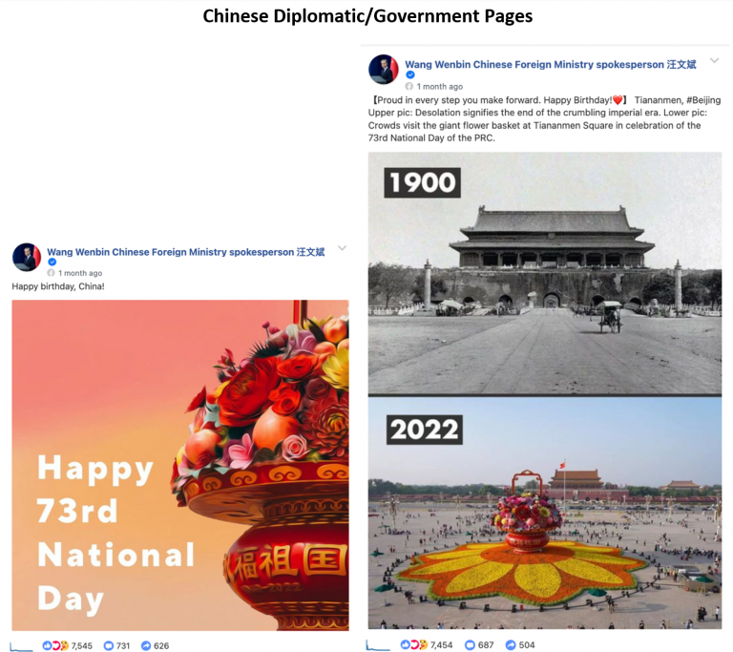Open the 2022 flower basket photo
The width and height of the screenshot is (733, 652).
(x=545, y=514)
